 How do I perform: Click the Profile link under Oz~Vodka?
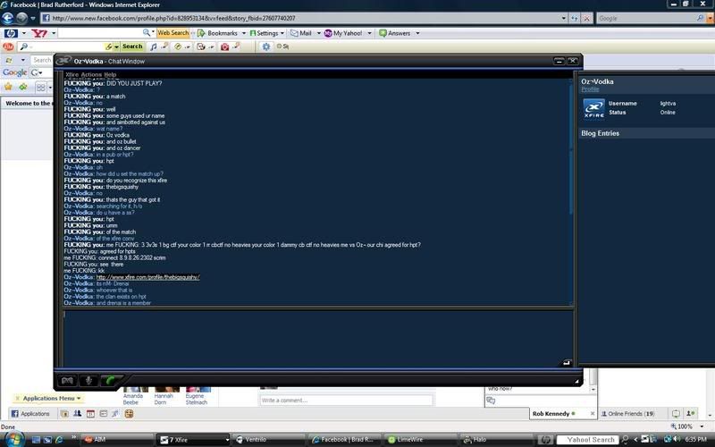pos(590,89)
